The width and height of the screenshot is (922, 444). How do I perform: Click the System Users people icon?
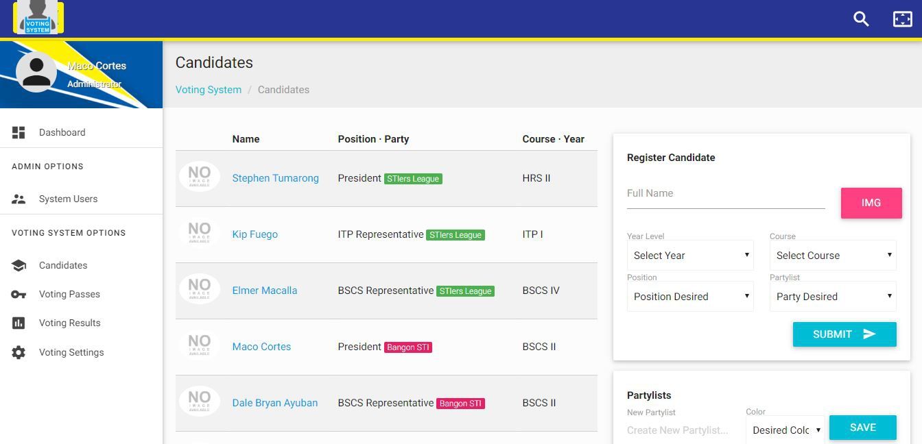tap(19, 199)
